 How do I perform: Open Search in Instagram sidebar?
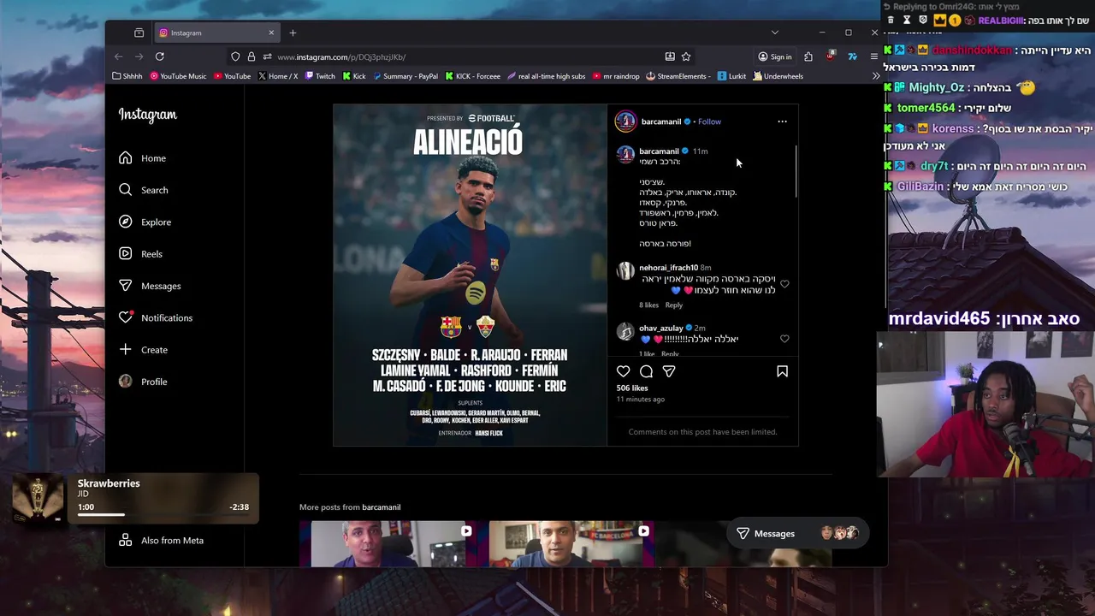[x=143, y=190]
